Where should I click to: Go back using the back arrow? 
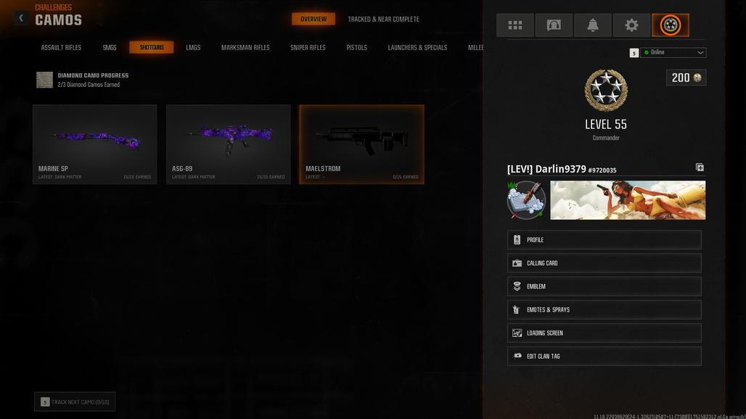tap(21, 18)
